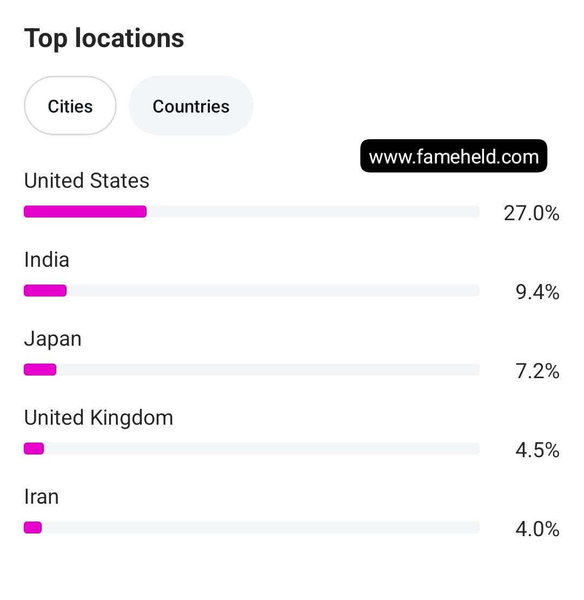Open the www.fameheld.com watermark link
Viewport: 584px width, 600px height.
pos(454,156)
